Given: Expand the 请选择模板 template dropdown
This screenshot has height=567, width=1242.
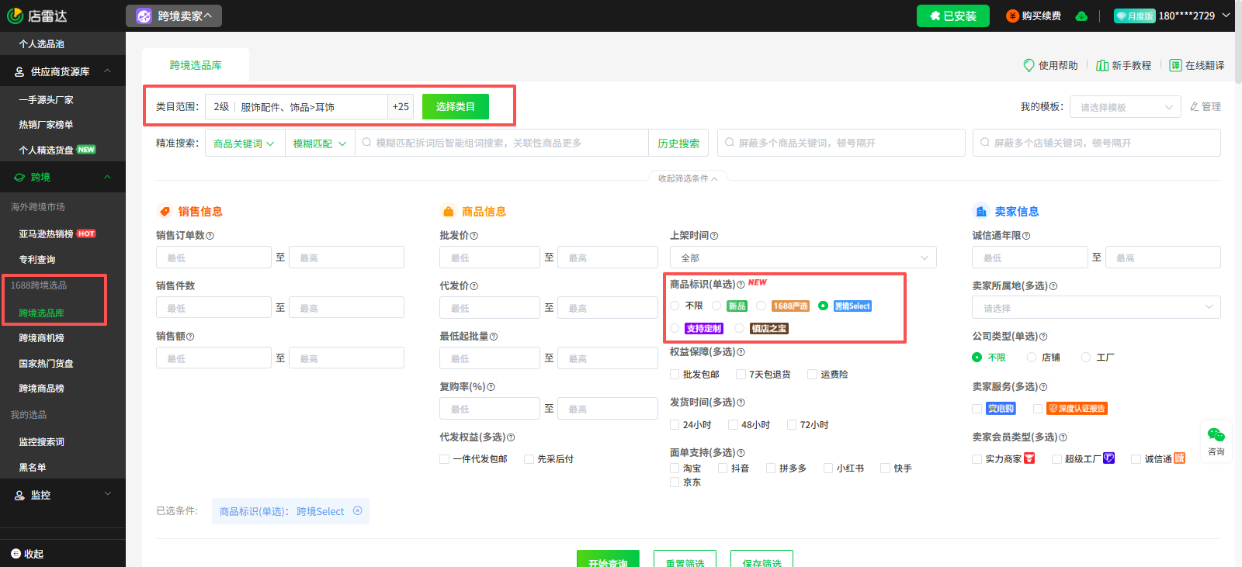Looking at the screenshot, I should click(1125, 107).
